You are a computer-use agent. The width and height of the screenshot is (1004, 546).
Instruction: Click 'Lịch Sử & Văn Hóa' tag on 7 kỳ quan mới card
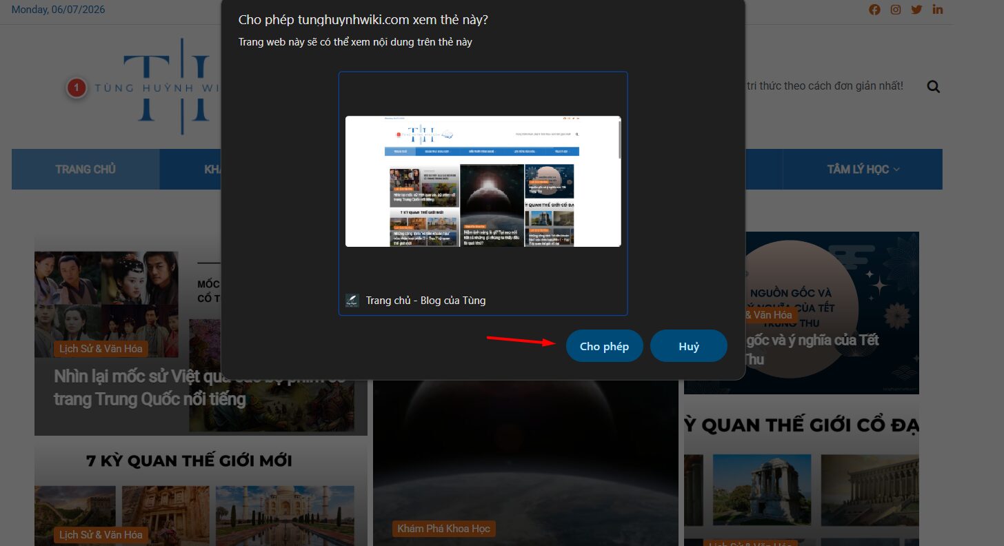101,534
